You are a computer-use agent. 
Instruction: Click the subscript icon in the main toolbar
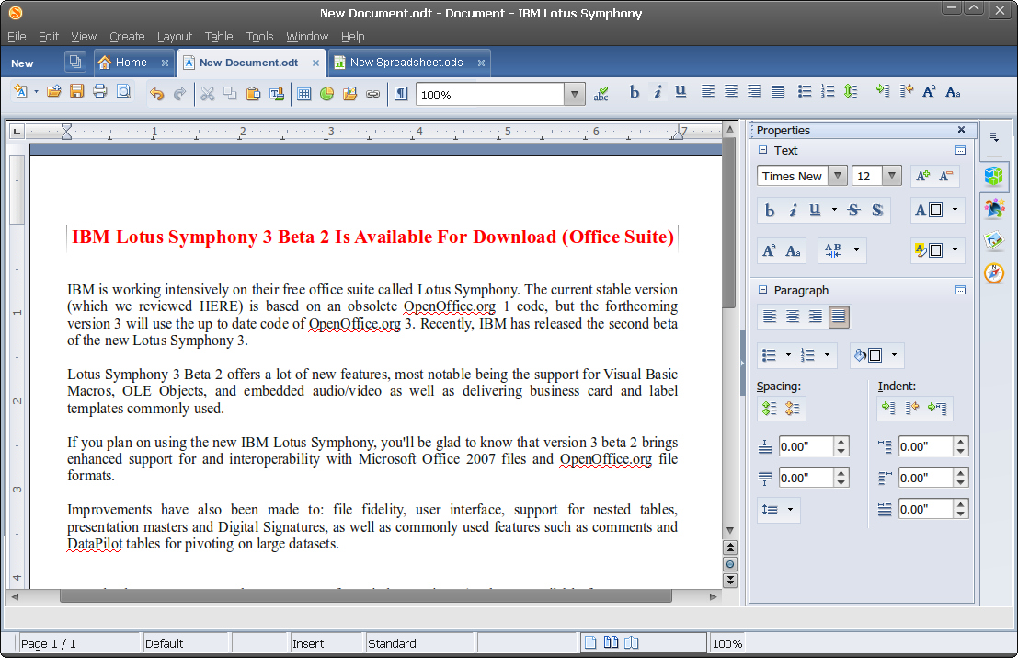pos(953,92)
